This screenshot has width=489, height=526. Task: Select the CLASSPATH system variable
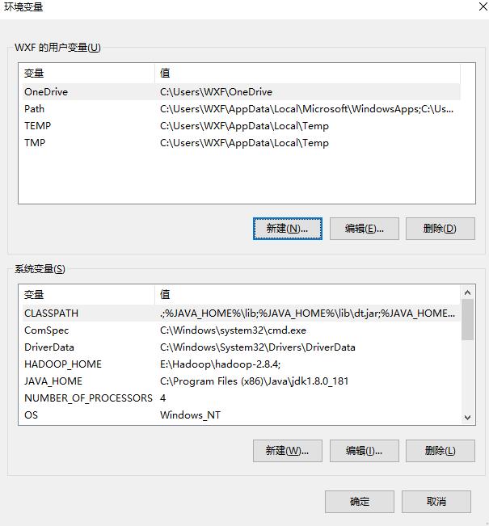(242, 313)
